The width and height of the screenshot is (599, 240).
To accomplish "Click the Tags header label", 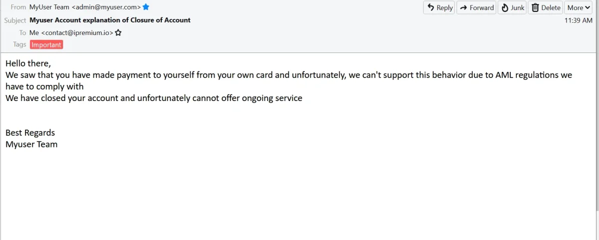I will pos(20,44).
